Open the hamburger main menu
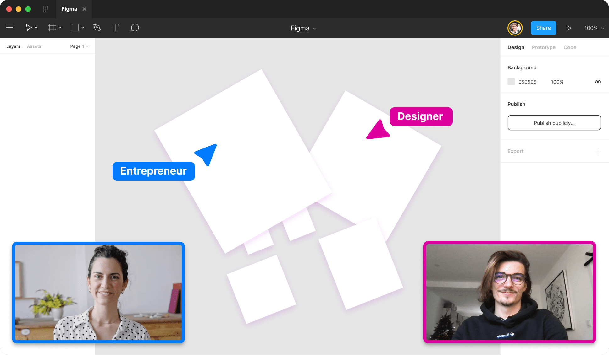This screenshot has width=609, height=355. tap(10, 28)
